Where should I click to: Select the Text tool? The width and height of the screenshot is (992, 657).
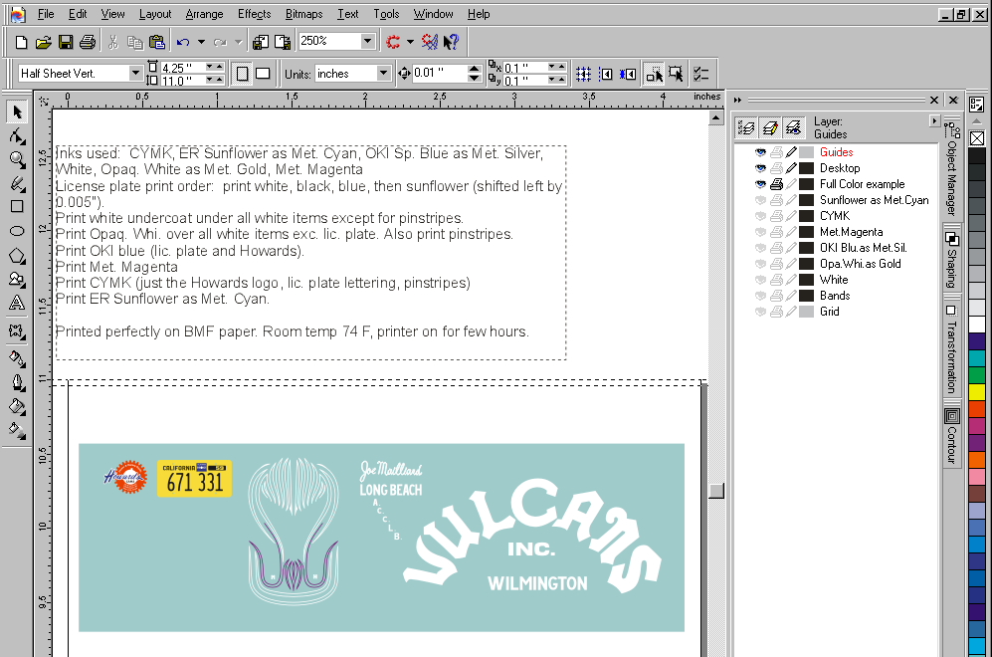click(17, 304)
